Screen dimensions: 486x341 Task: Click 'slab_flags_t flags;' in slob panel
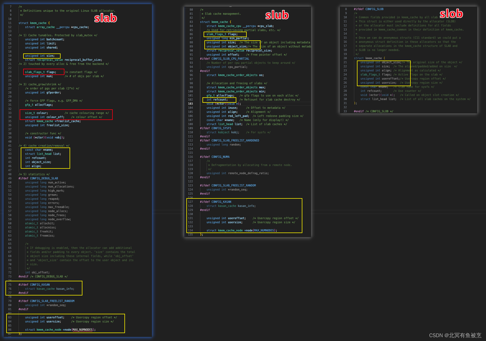tap(376, 74)
